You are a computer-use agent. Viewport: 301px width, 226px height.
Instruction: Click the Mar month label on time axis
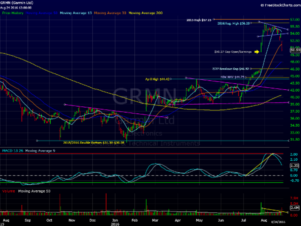coord(155,220)
